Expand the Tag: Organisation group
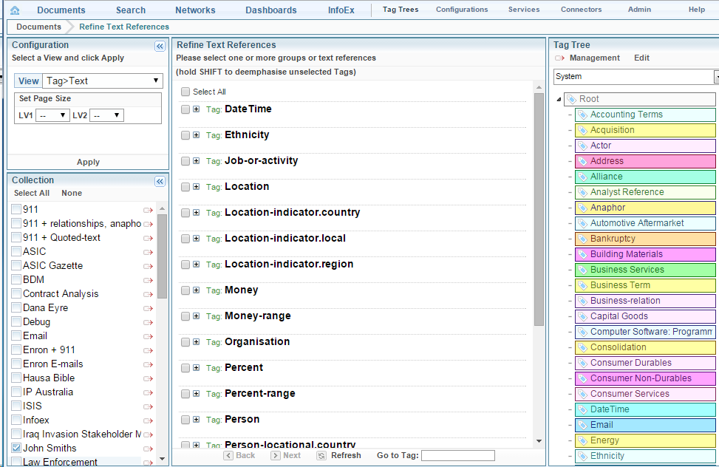Viewport: 719px width, 467px height. pos(197,342)
